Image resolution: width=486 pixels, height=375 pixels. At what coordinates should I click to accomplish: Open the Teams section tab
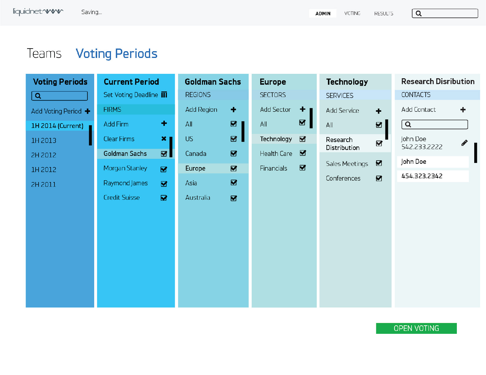(44, 54)
